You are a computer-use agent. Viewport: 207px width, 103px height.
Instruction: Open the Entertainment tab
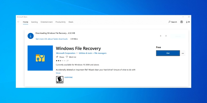(x=47, y=22)
